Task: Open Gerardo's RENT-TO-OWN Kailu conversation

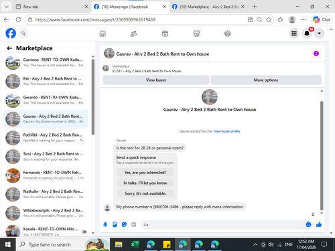Action: [x=46, y=100]
